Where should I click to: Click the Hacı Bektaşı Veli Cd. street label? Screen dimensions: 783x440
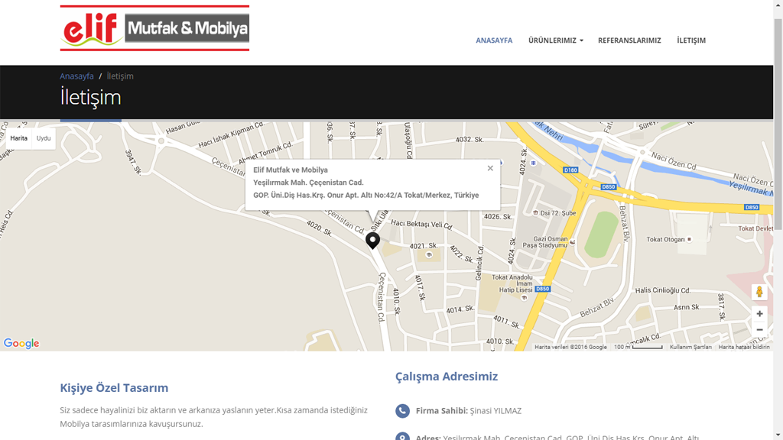(x=422, y=225)
